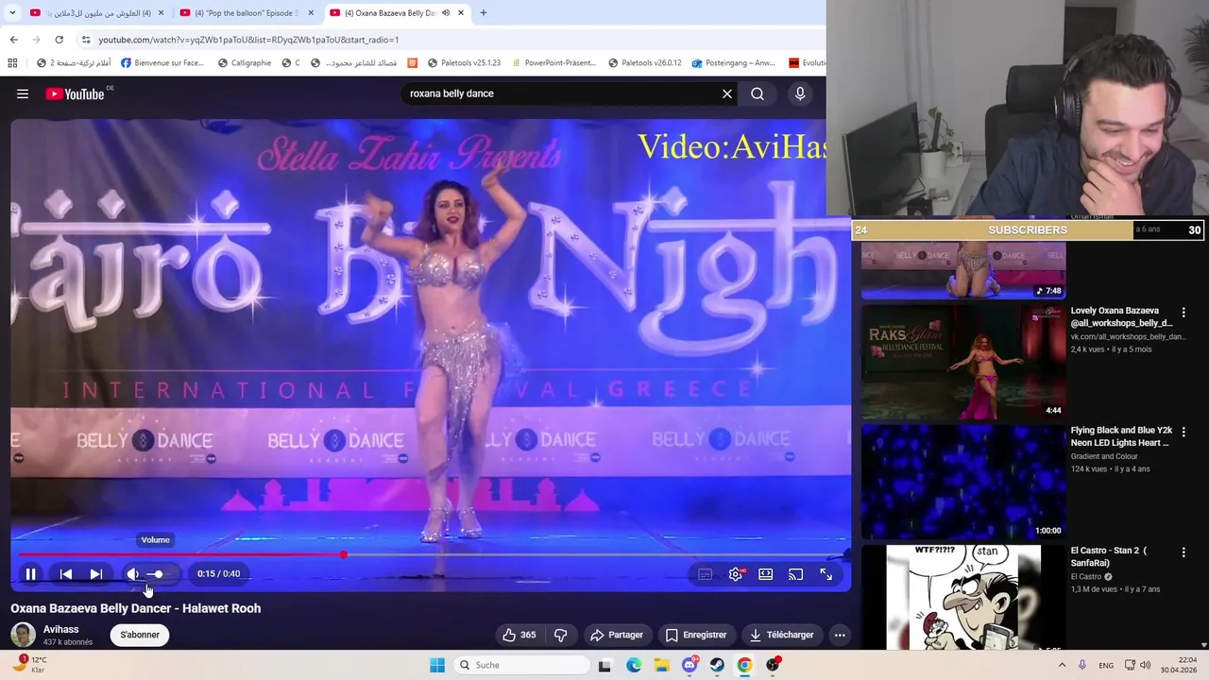Open options menu for 'Lovely Oxana Bazaeva'

coord(1183,312)
